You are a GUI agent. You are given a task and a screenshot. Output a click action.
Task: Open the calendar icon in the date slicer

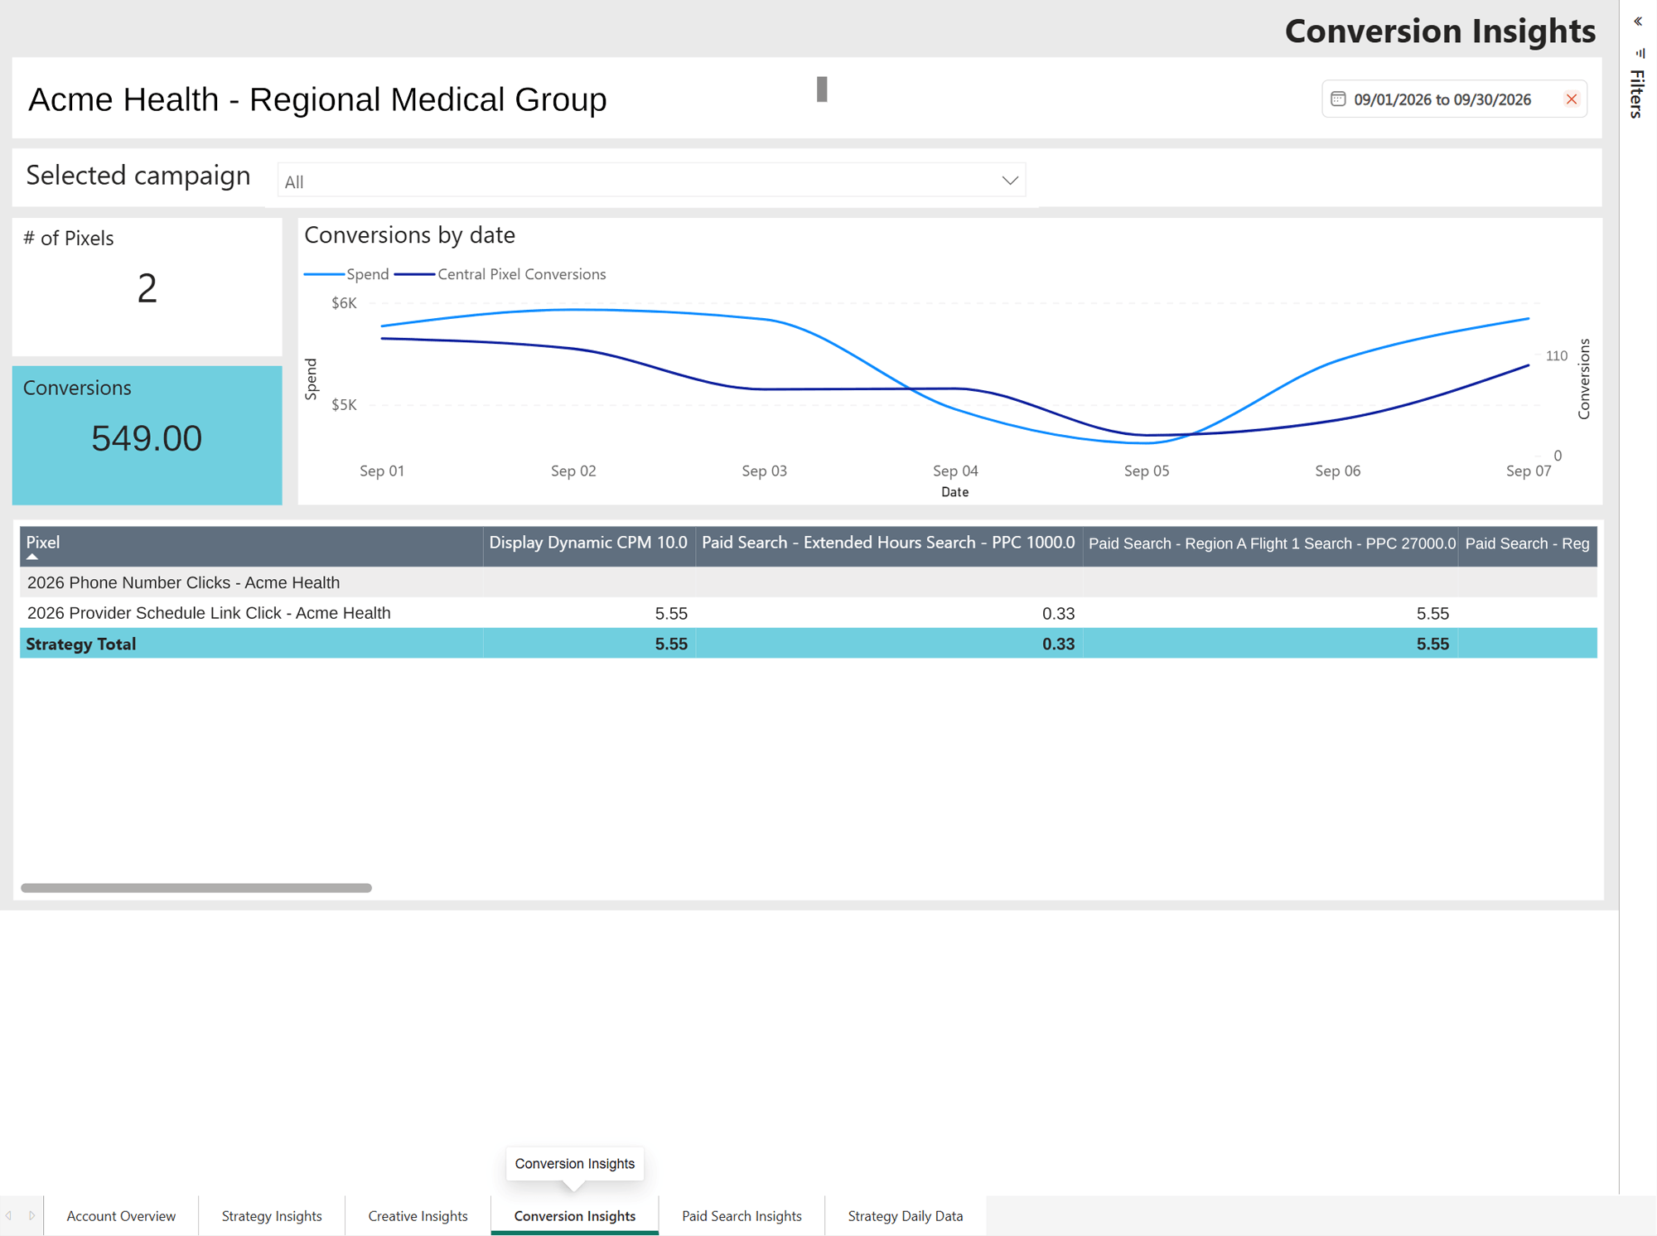(x=1338, y=99)
